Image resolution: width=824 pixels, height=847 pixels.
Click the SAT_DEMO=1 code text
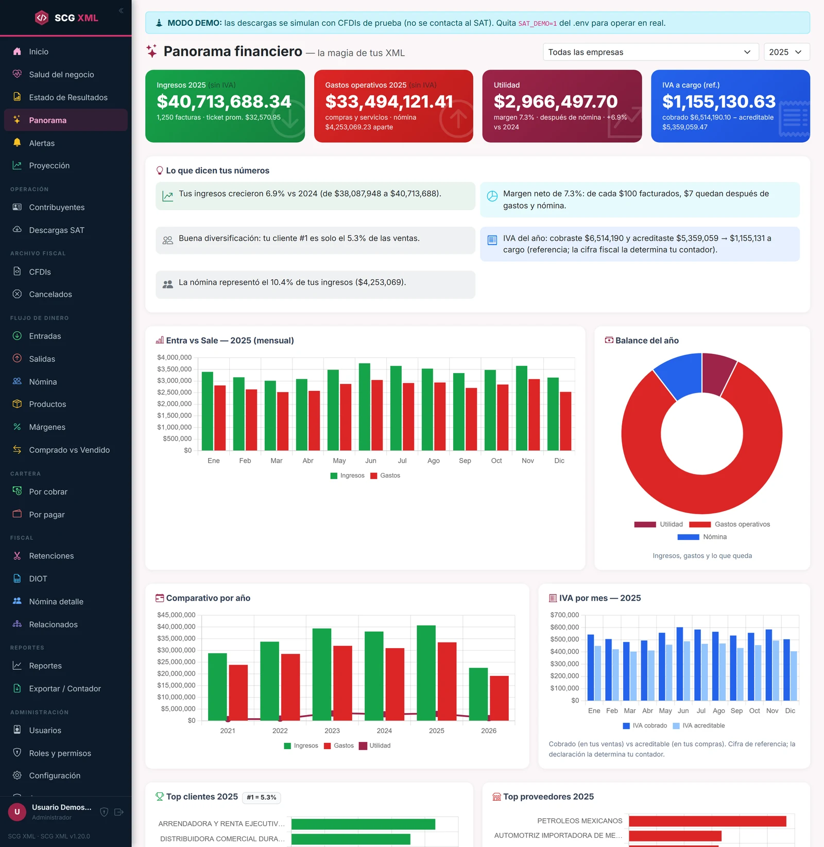click(x=537, y=23)
